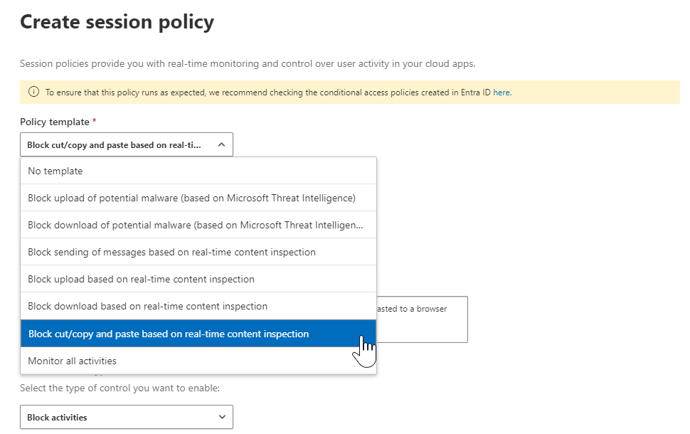This screenshot has width=690, height=434.
Task: Collapse the Policy template dropdown
Action: coord(127,145)
